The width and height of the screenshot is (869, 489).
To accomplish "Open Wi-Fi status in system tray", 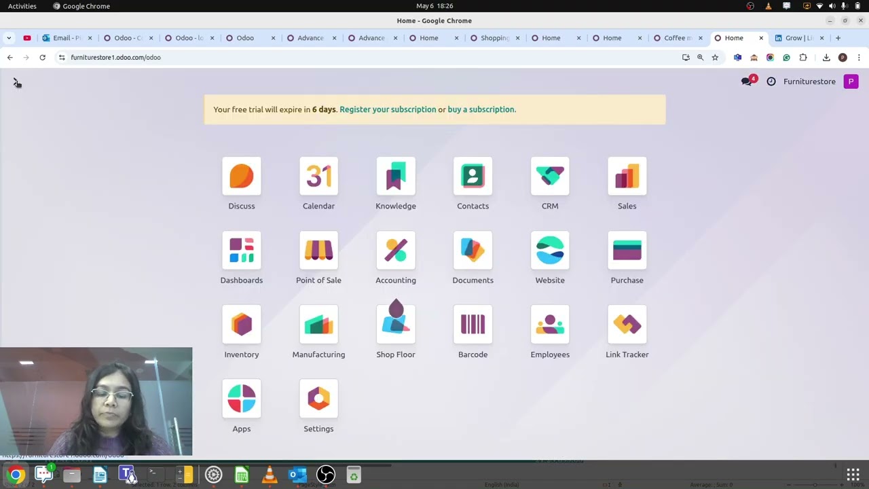I will (x=819, y=6).
